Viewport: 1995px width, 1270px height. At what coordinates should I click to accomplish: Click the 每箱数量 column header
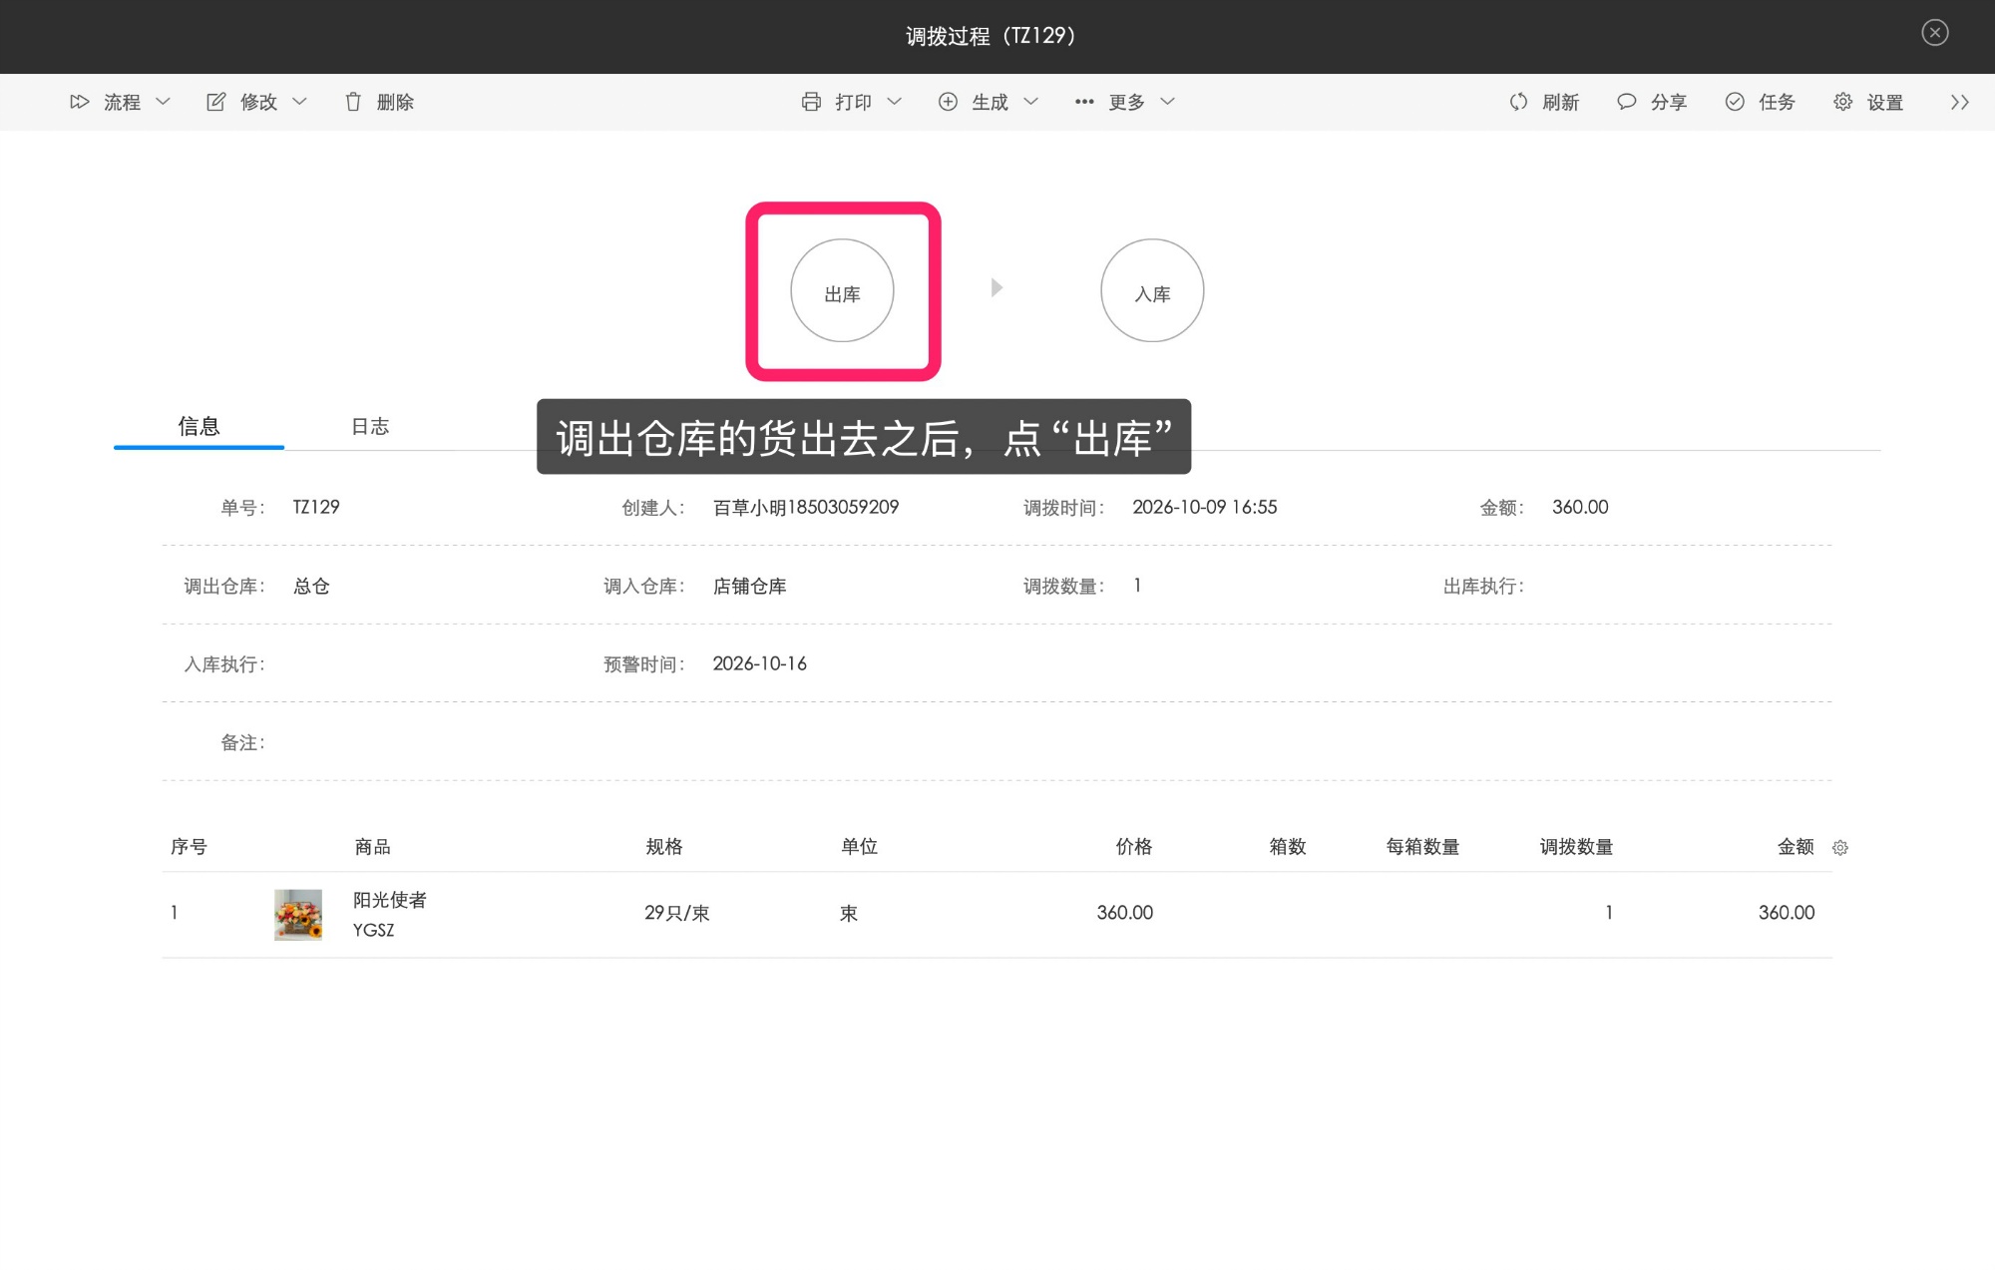point(1423,847)
